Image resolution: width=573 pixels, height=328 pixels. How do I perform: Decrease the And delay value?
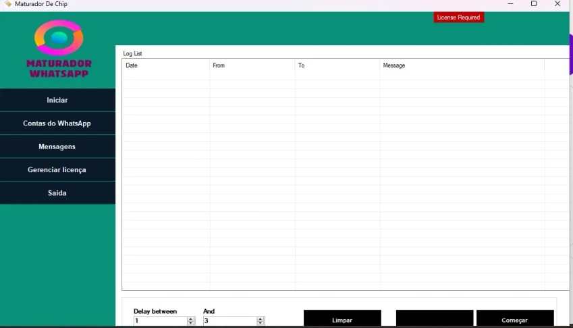pyautogui.click(x=261, y=323)
